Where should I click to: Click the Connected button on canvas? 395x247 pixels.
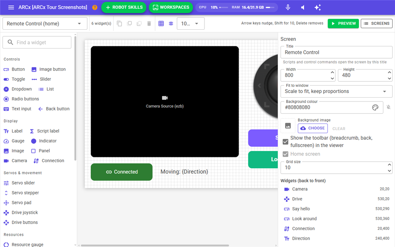pyautogui.click(x=122, y=172)
